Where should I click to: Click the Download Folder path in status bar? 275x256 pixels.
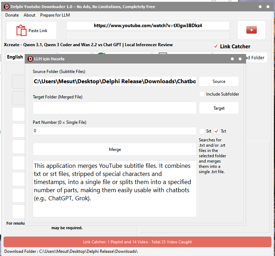coord(71,251)
